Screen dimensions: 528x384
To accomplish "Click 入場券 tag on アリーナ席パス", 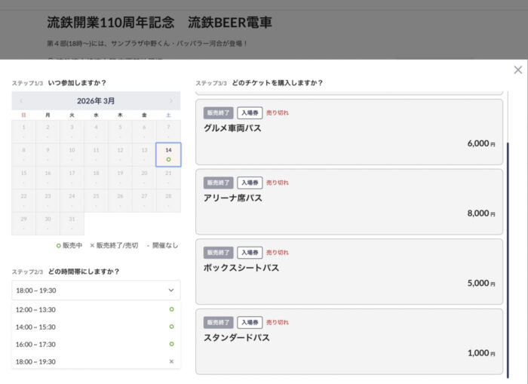I will 250,183.
